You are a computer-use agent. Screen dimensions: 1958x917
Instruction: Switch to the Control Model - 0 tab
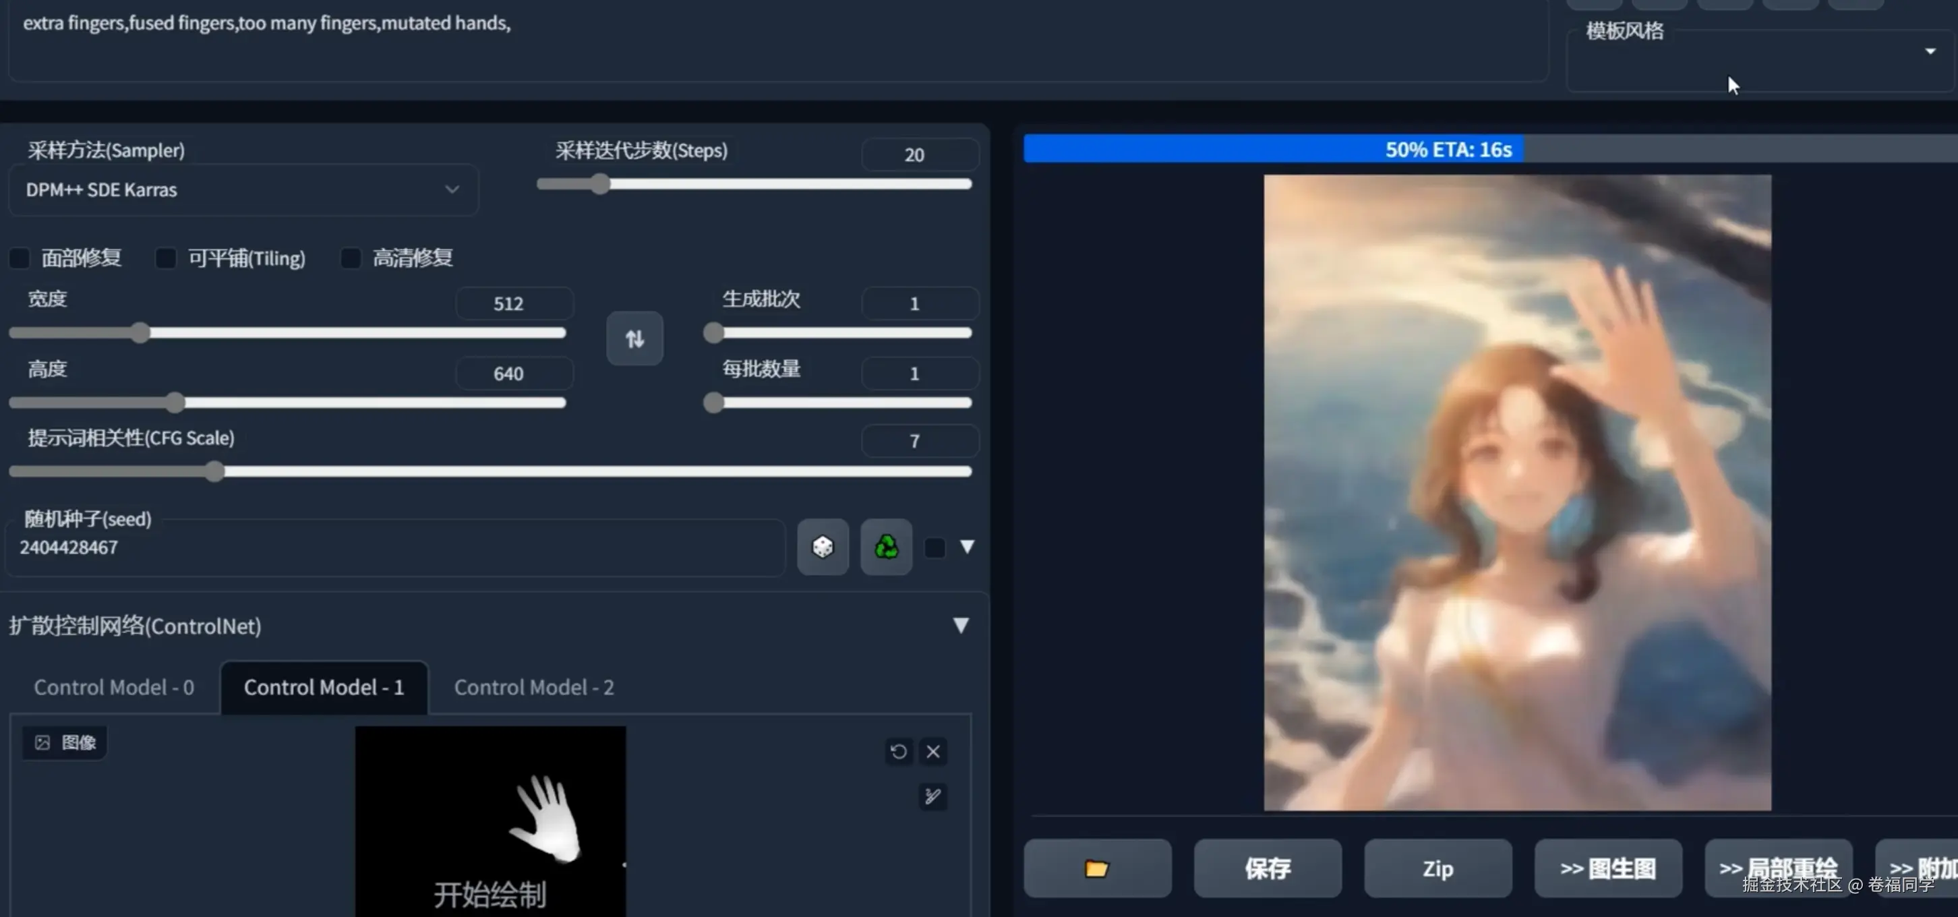[x=113, y=687]
